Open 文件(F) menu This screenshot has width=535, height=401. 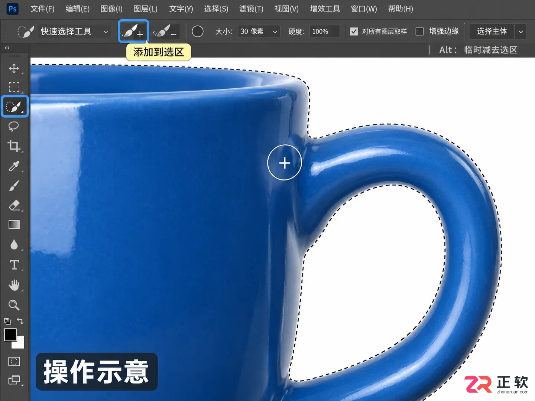(42, 9)
